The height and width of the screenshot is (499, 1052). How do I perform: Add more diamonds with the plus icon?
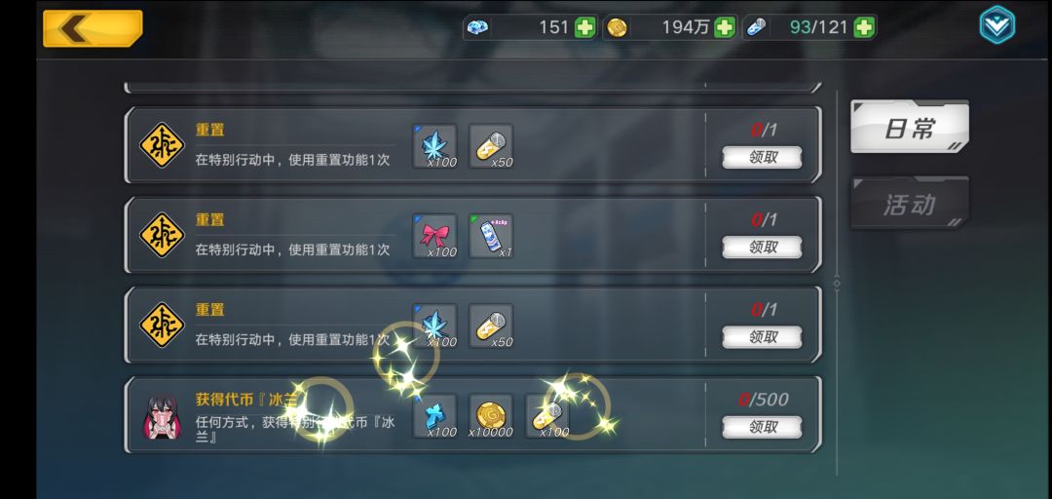click(x=585, y=27)
